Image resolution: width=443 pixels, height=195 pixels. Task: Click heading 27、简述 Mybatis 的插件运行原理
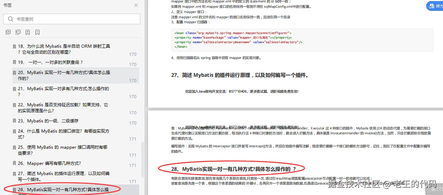coord(240,75)
